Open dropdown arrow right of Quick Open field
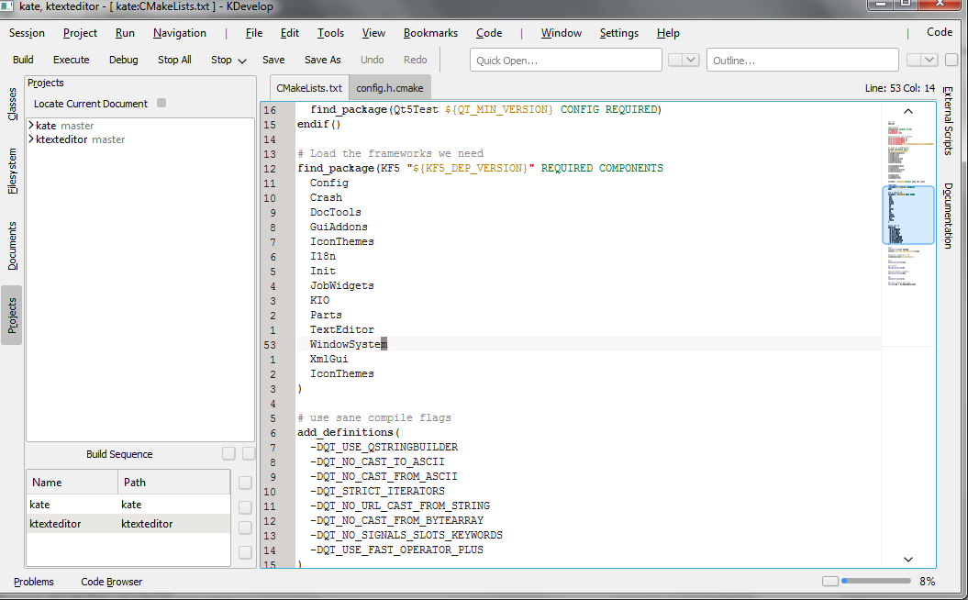The height and width of the screenshot is (600, 968). 691,60
